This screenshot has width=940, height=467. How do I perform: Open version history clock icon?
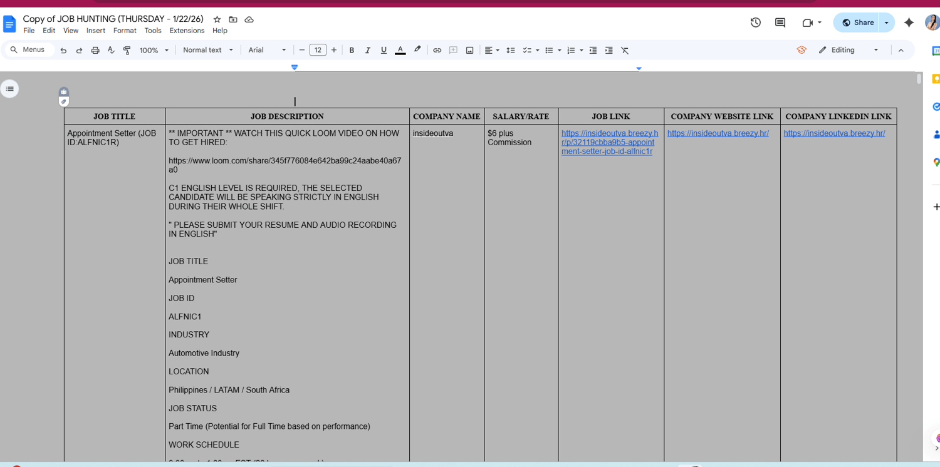click(755, 23)
